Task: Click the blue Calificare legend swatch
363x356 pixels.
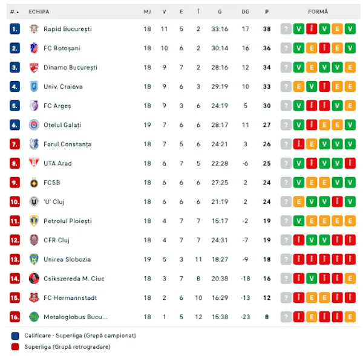Action: (x=15, y=335)
